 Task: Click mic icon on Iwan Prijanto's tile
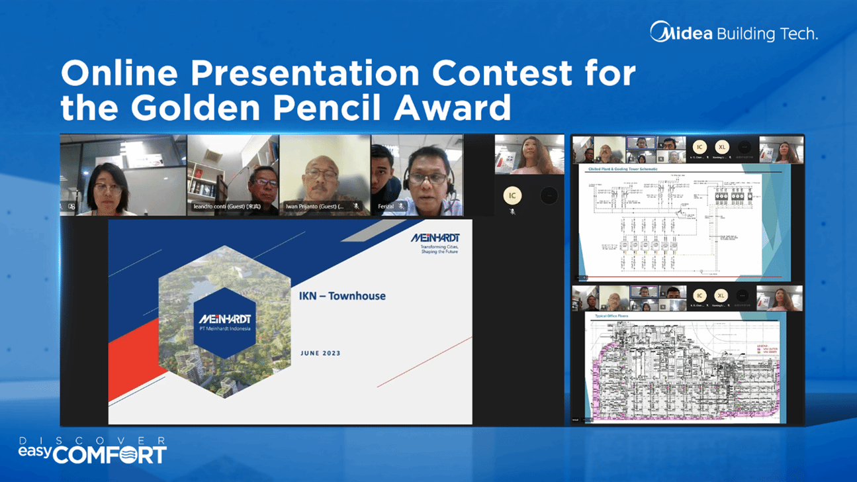click(356, 207)
